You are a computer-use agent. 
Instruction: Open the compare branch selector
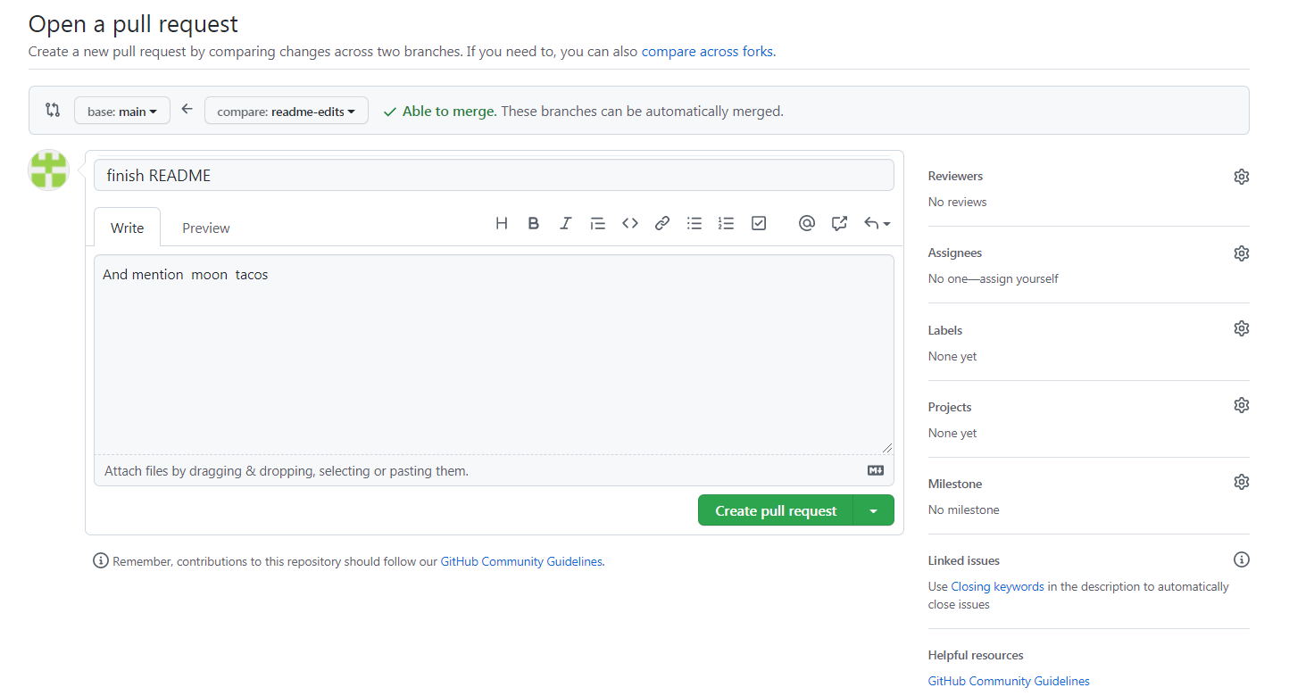(286, 110)
